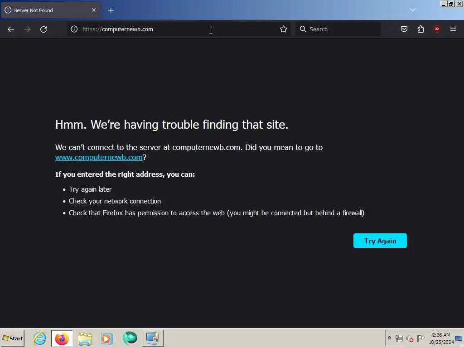
Task: Open the Extensions puzzle icon
Action: point(420,29)
